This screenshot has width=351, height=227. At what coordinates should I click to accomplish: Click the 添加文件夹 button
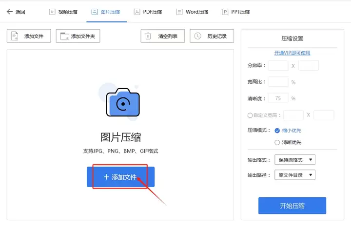click(x=78, y=36)
